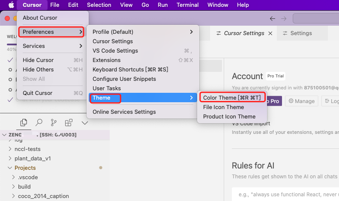Click the Log out button
The height and width of the screenshot is (201, 339).
tap(331, 101)
